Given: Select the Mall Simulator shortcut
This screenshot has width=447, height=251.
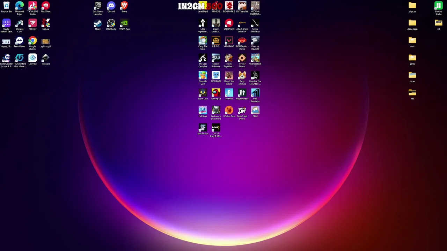Looking at the screenshot, I should point(255,93).
